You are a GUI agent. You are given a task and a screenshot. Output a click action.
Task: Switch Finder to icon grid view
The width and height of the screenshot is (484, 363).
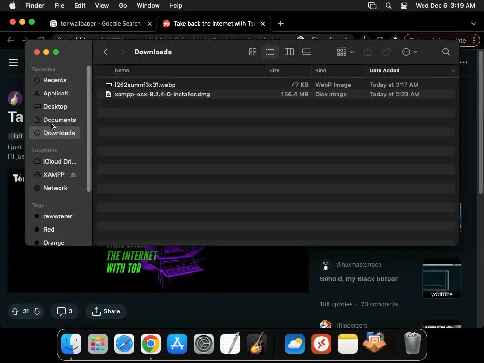(252, 52)
